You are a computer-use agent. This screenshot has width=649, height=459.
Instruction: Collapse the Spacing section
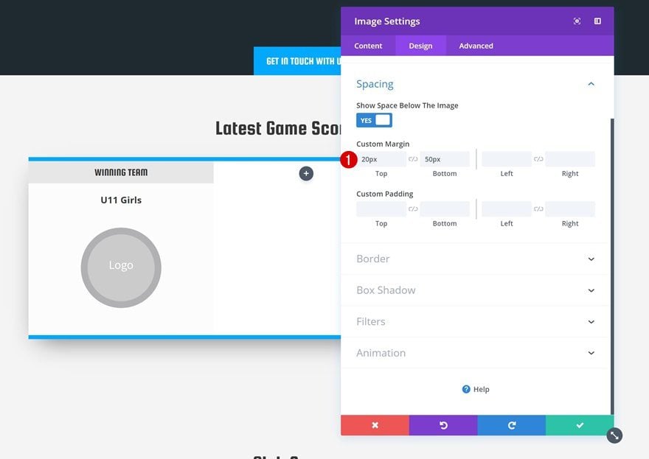pos(591,84)
